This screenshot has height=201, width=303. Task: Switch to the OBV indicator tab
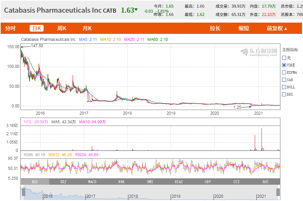208,182
